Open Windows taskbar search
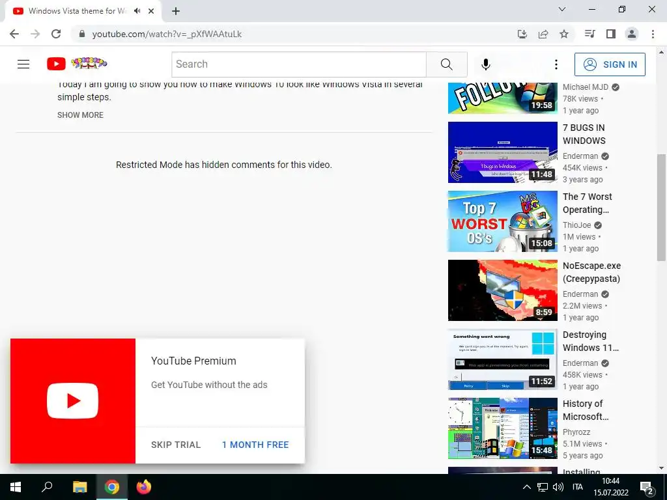Screen dimensions: 667x500 click(47, 487)
